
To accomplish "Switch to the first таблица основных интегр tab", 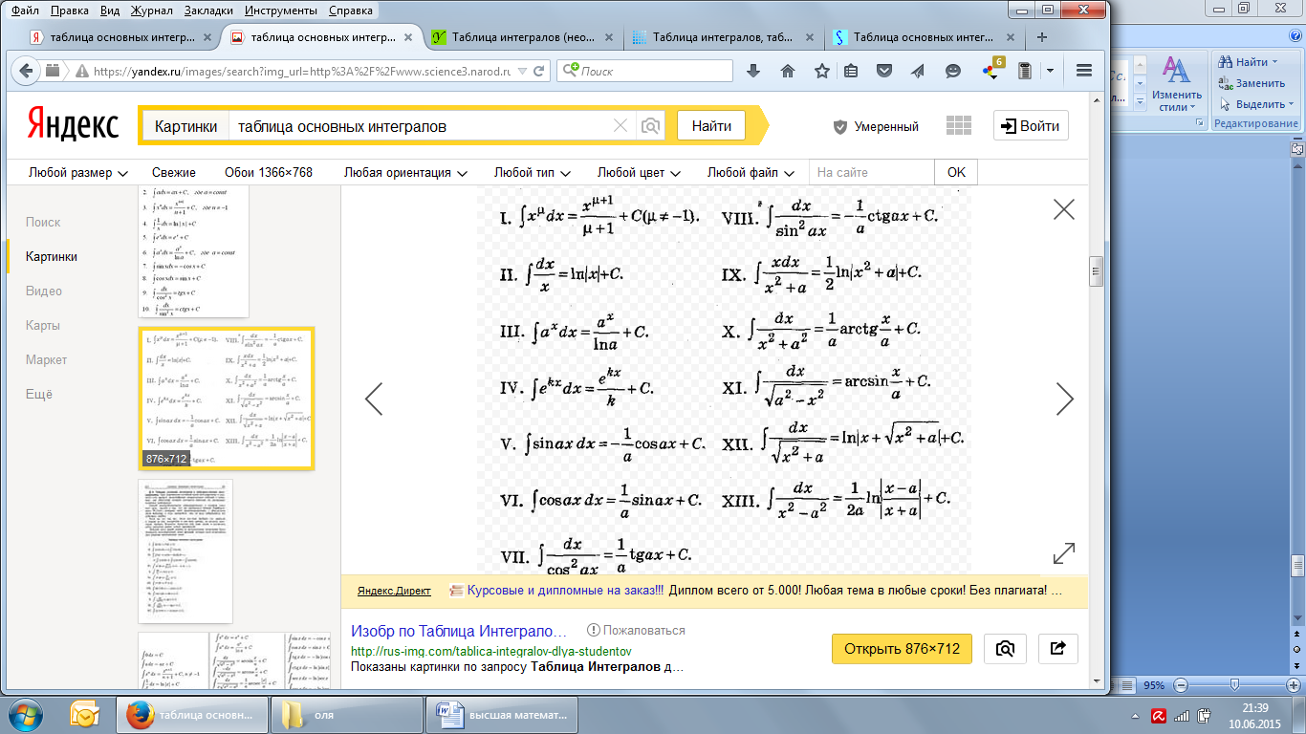I will coord(121,38).
